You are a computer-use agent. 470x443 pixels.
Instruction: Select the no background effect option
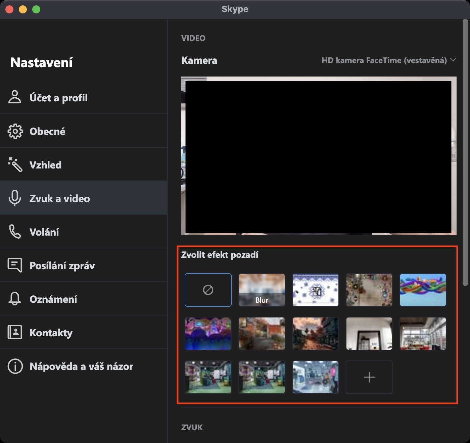click(208, 290)
